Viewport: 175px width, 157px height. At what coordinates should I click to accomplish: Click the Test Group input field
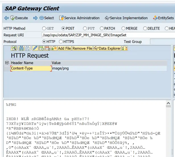[162, 42]
